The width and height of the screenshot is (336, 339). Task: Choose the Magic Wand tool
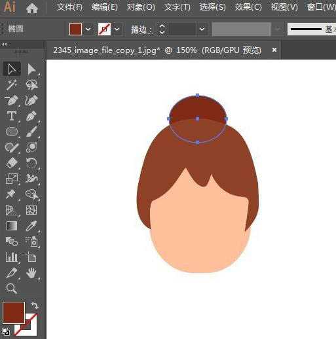click(11, 84)
